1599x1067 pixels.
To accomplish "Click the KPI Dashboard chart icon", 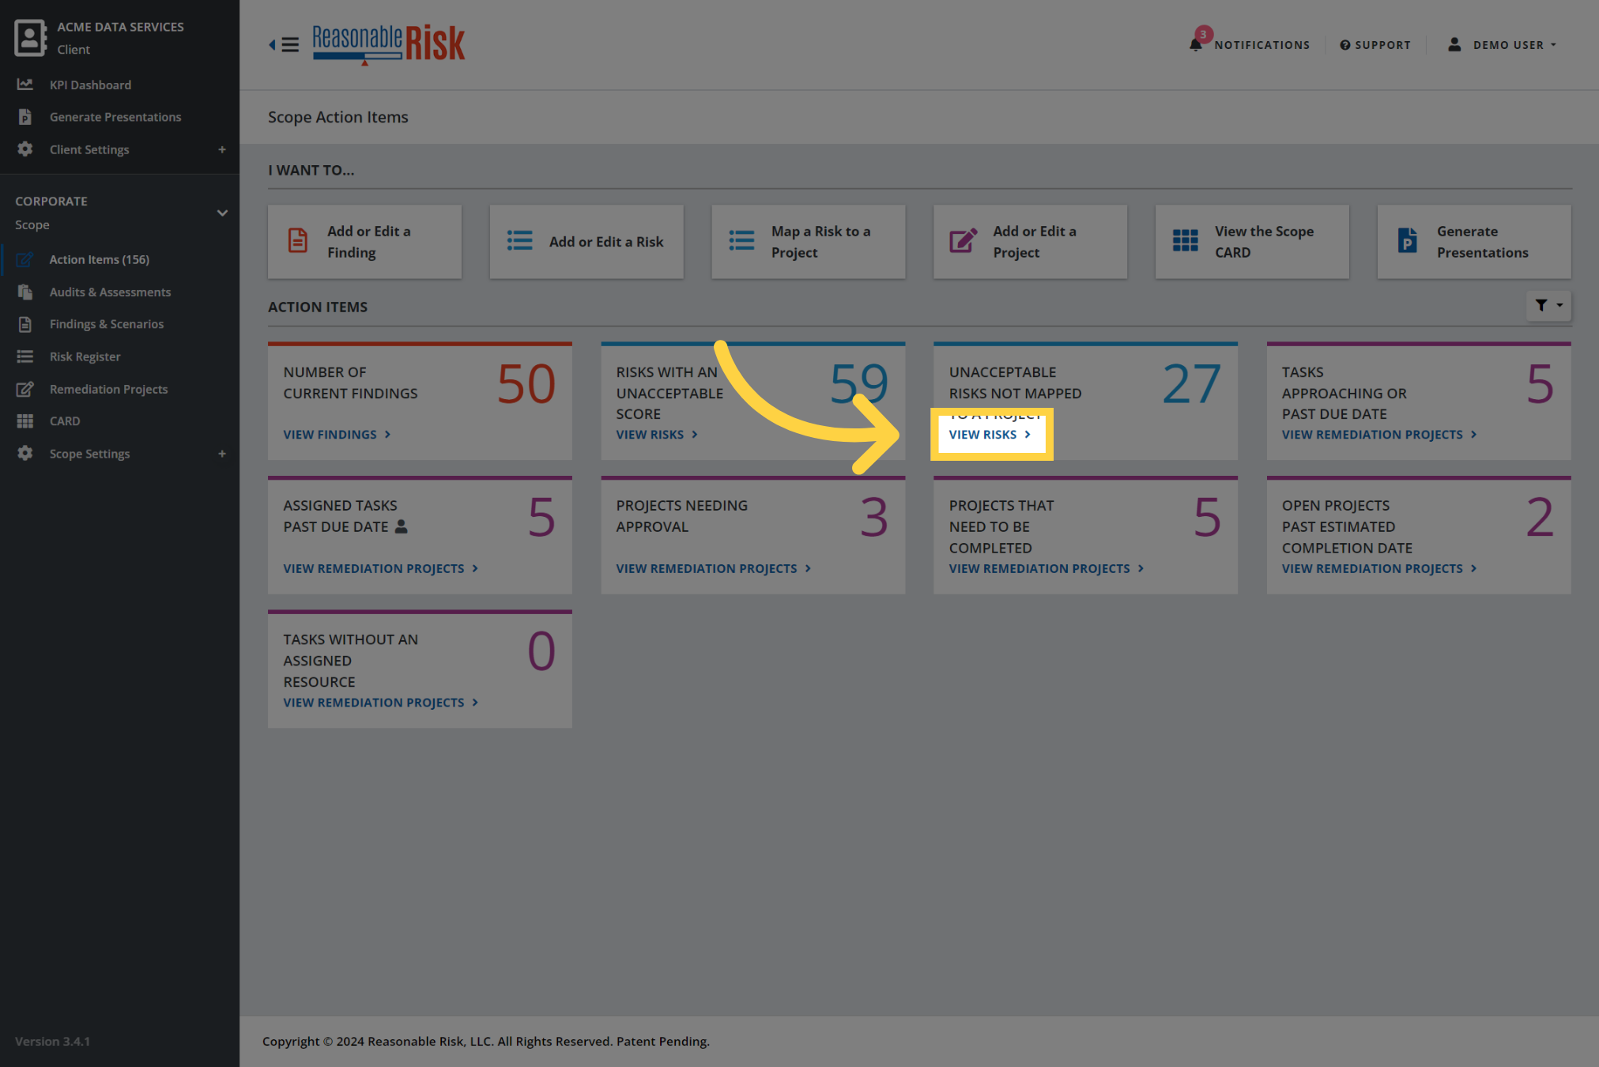I will (x=25, y=84).
